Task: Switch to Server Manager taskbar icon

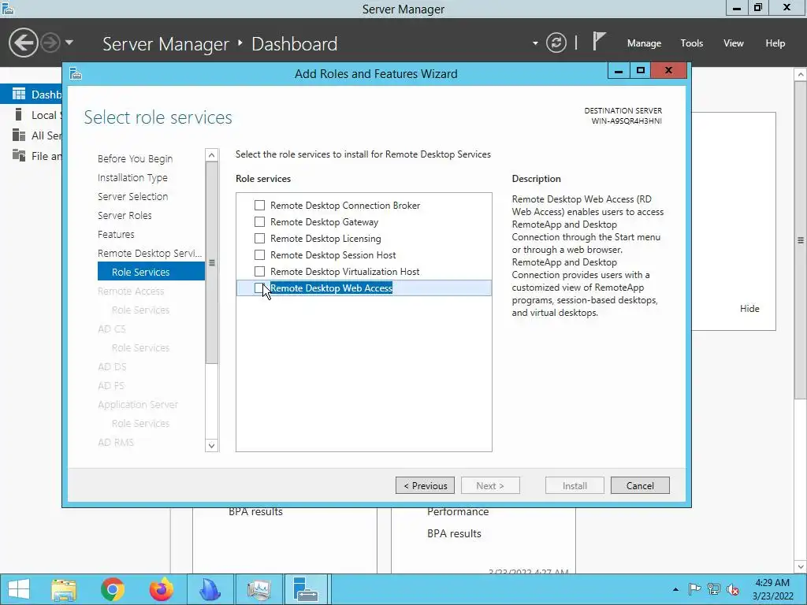Action: coord(307,589)
